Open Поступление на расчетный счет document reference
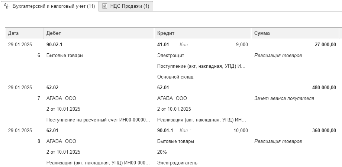This screenshot has width=342, height=167. 99,120
